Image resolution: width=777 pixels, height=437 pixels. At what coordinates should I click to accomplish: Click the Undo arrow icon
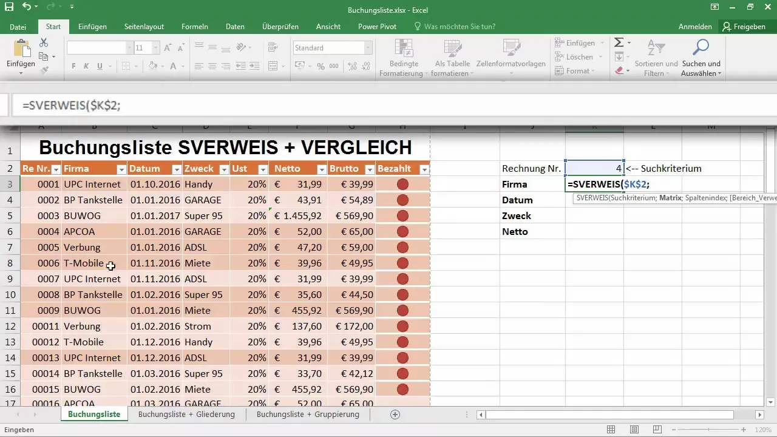point(26,7)
